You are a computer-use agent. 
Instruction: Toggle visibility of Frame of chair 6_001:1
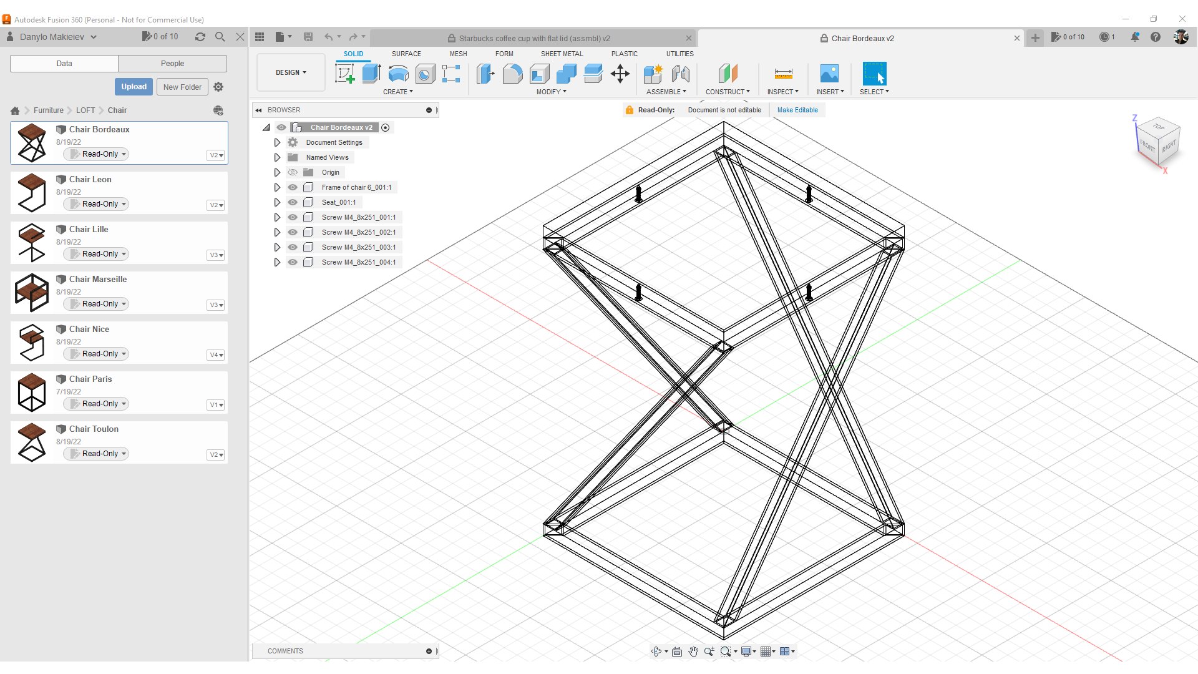pos(293,187)
